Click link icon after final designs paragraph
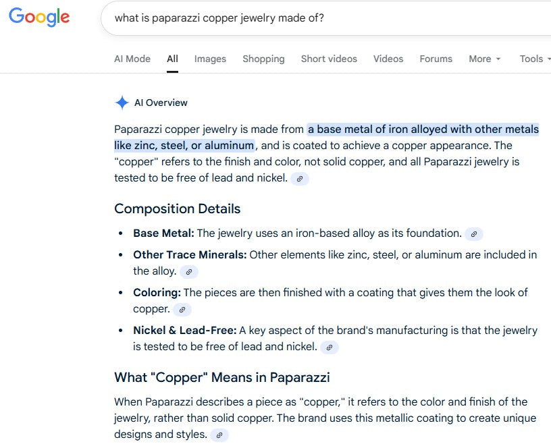The image size is (551, 444). point(219,435)
